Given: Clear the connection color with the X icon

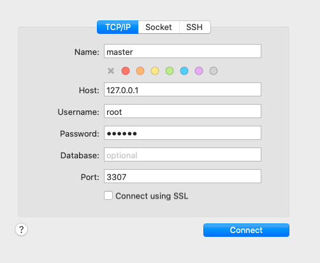Looking at the screenshot, I should click(x=111, y=71).
